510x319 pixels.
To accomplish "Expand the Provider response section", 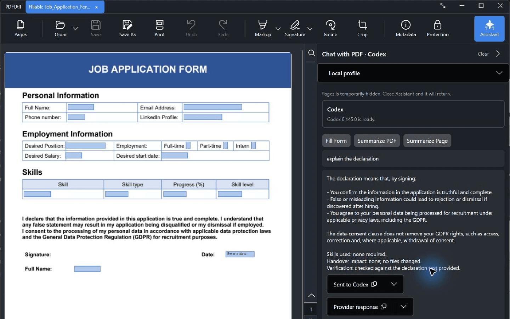I will point(403,307).
